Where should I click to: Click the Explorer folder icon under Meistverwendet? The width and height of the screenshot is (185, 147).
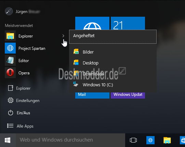click(x=10, y=36)
